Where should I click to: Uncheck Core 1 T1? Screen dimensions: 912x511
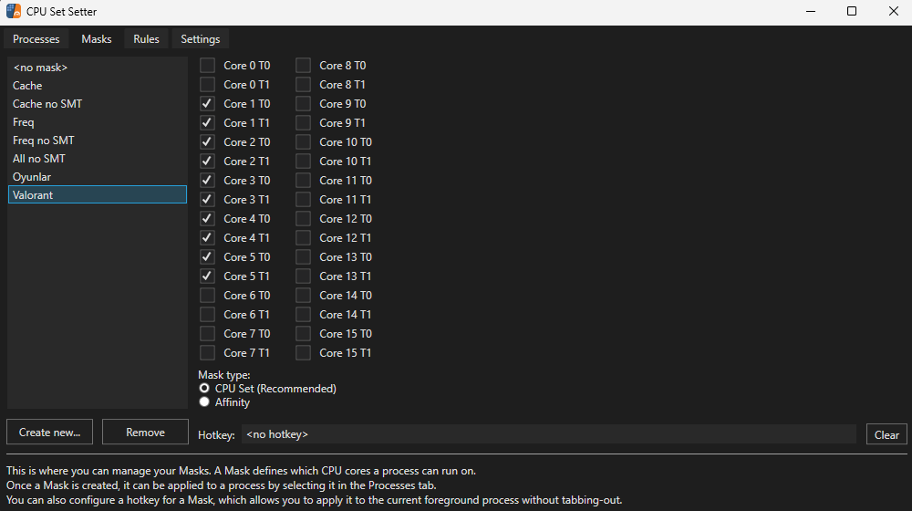coord(207,123)
